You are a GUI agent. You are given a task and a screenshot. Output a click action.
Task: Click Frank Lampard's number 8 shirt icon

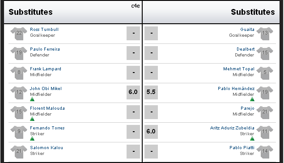19,73
